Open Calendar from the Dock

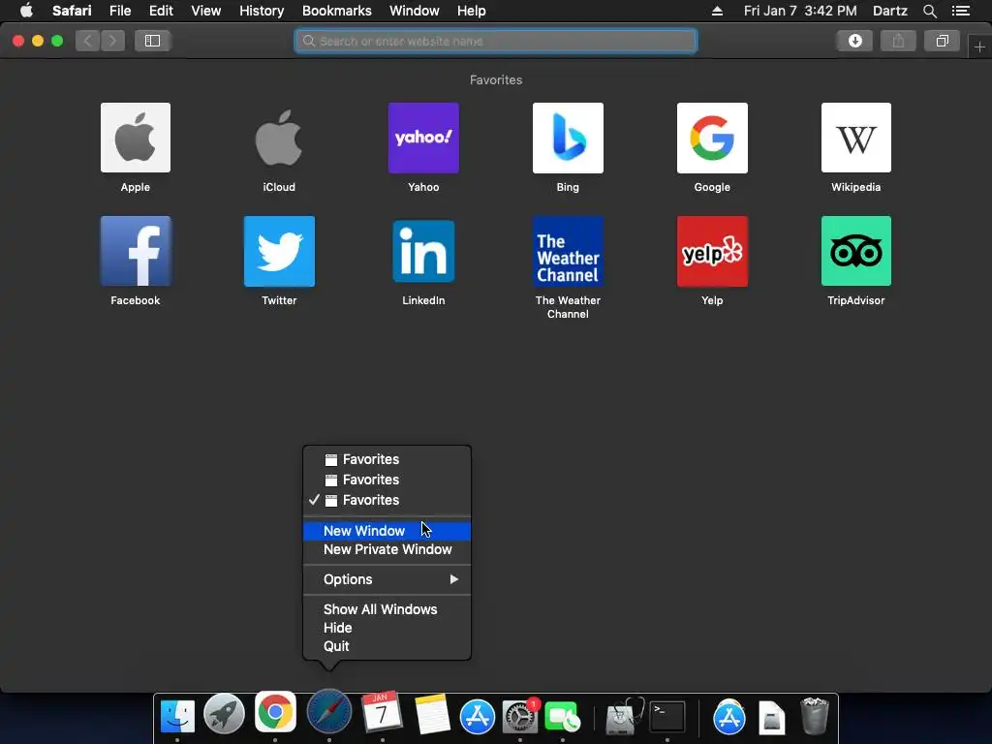[x=382, y=713]
